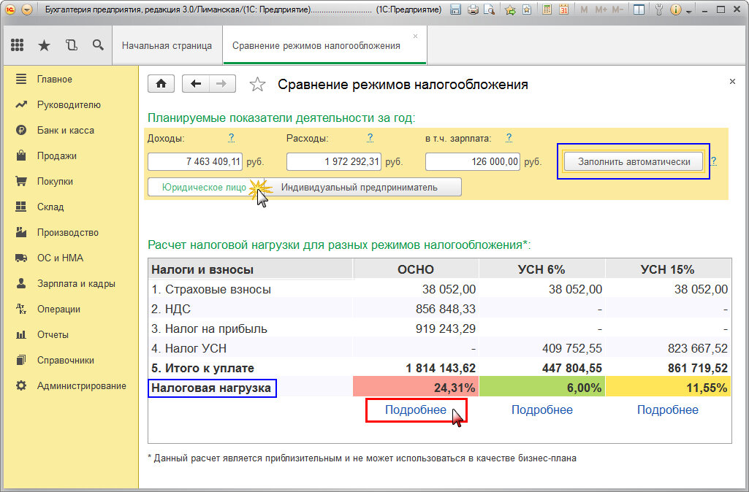Open the calculator icon in title bar
The width and height of the screenshot is (749, 492).
click(x=547, y=9)
